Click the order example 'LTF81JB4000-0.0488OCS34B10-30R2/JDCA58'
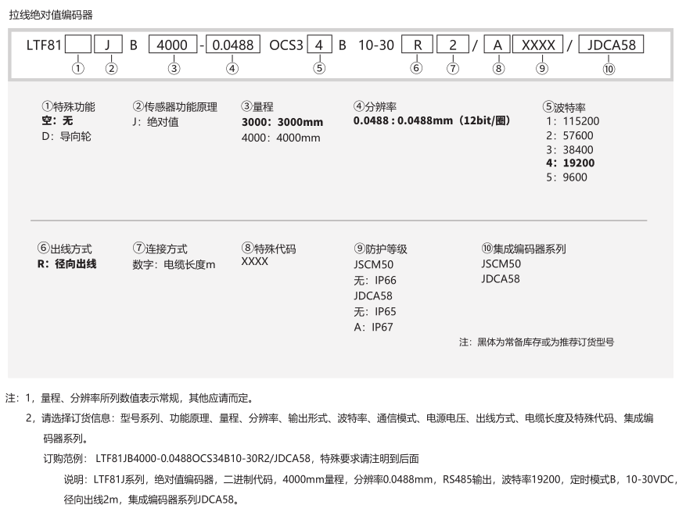686x516 pixels. click(203, 458)
